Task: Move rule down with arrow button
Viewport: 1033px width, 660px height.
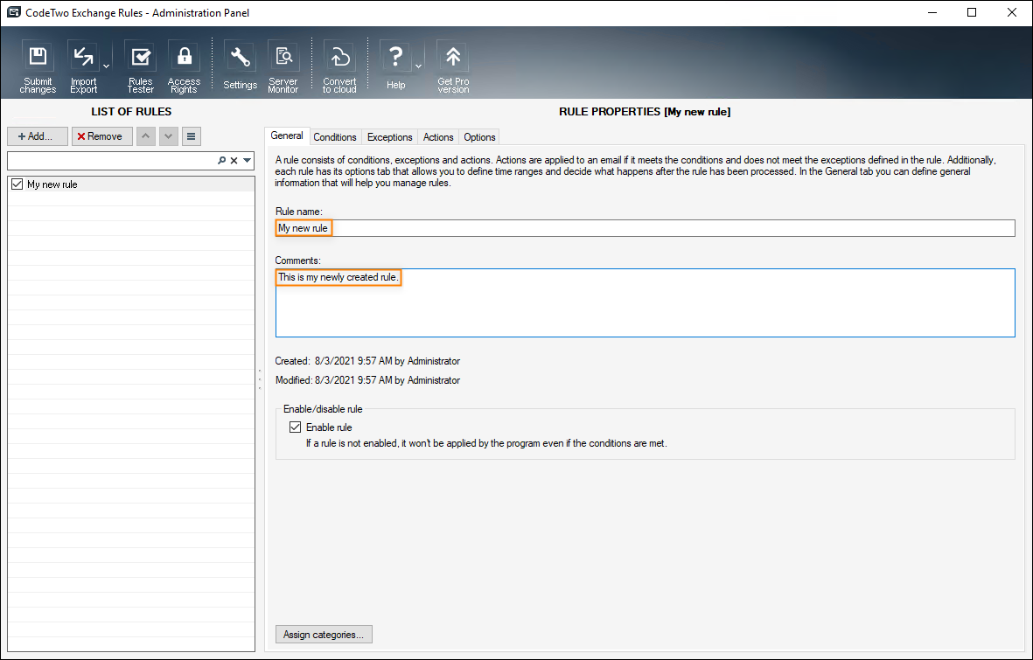Action: [169, 136]
